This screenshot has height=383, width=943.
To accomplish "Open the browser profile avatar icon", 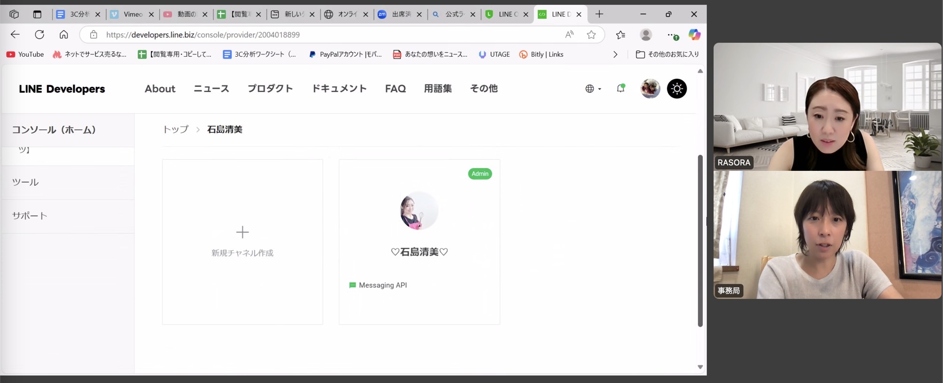I will pos(646,35).
